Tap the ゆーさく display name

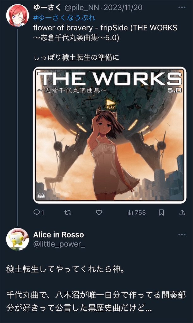[47, 8]
